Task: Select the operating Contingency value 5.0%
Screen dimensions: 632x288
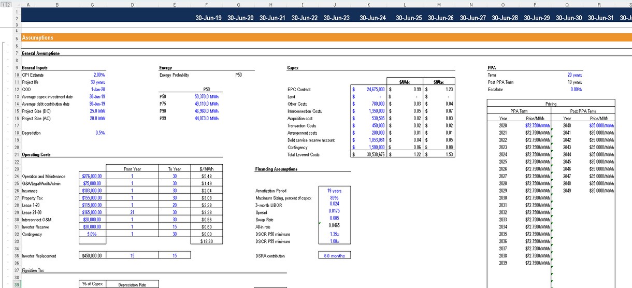Action: pyautogui.click(x=92, y=235)
